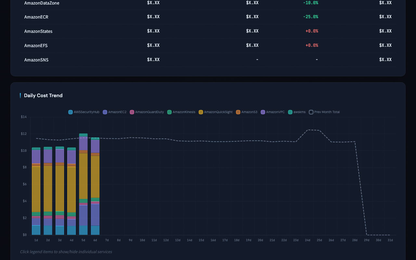Toggle the AmazonVPC legend icon
Image resolution: width=416 pixels, height=260 pixels.
point(263,112)
